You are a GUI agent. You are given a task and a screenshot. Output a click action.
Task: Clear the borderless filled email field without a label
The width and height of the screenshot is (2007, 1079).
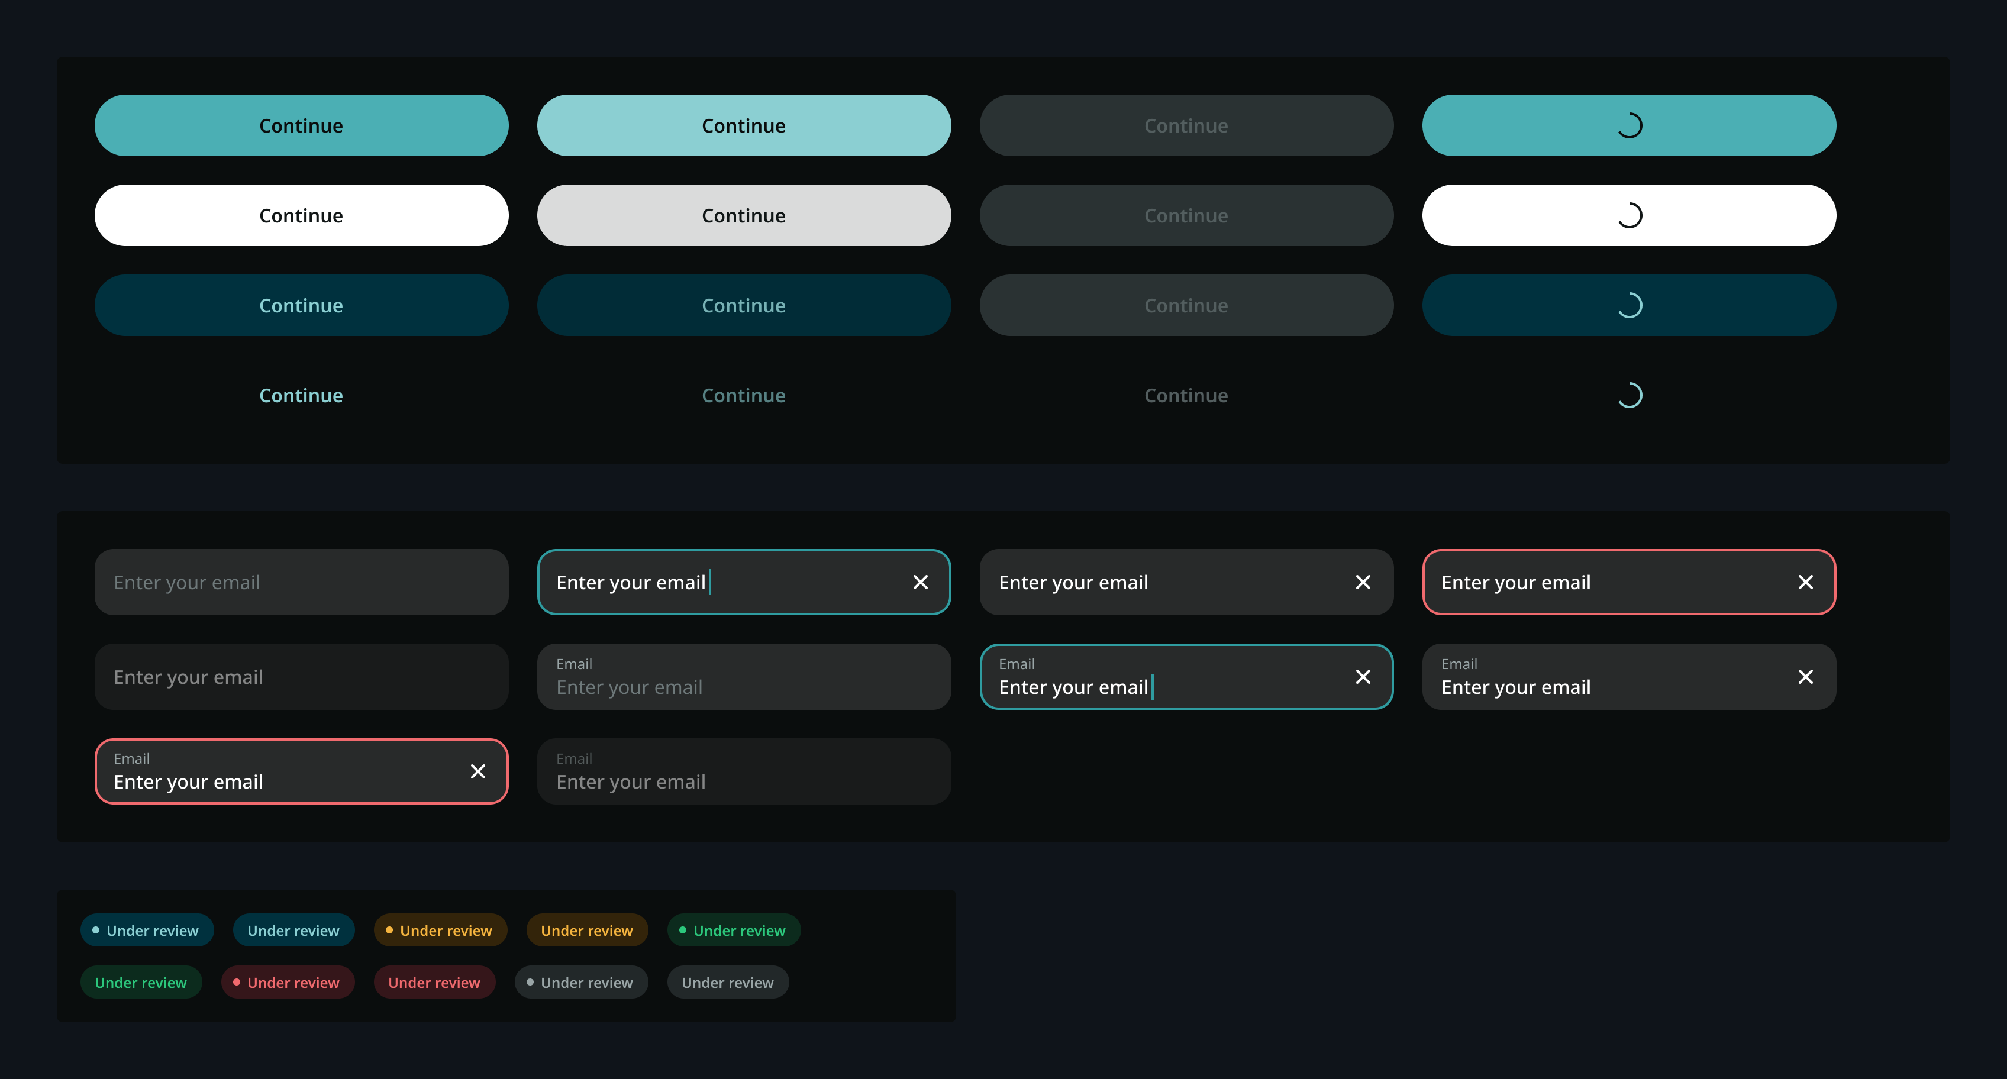click(1363, 582)
